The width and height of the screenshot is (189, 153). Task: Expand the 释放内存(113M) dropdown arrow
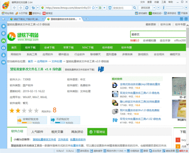(125, 151)
